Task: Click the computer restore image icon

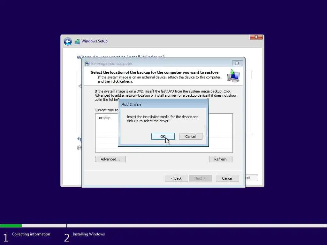Action: (233, 75)
